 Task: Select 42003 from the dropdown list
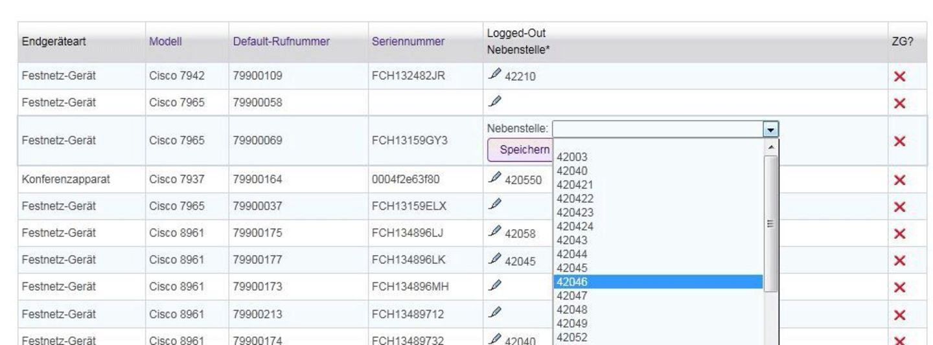point(658,156)
